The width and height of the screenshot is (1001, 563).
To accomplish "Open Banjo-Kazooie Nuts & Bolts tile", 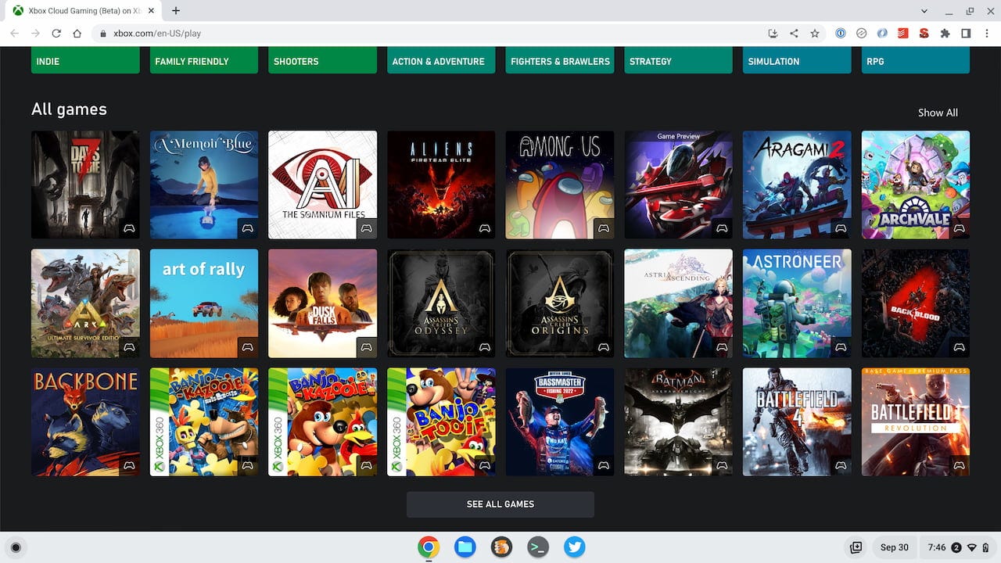I will (x=204, y=422).
